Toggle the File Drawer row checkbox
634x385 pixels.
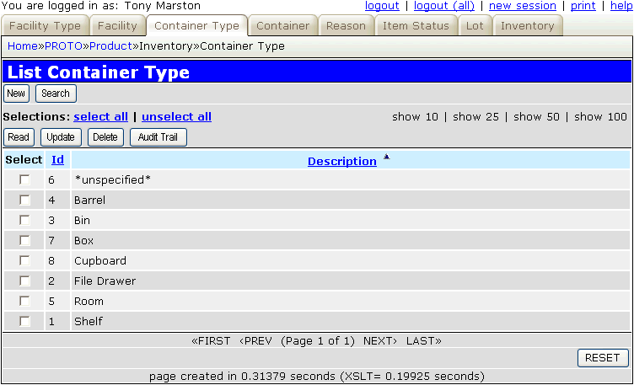click(x=24, y=281)
